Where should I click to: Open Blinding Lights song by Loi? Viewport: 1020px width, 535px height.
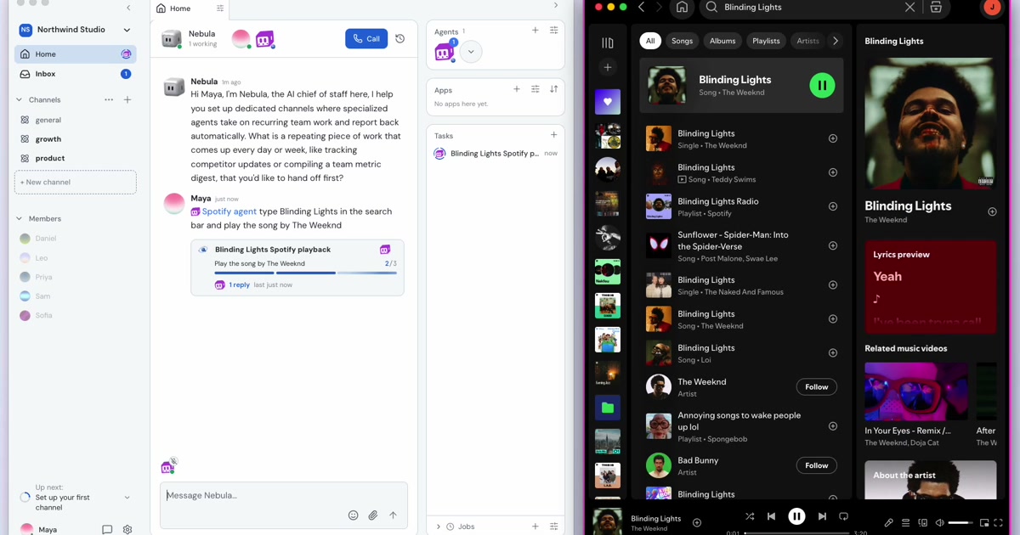[742, 353]
